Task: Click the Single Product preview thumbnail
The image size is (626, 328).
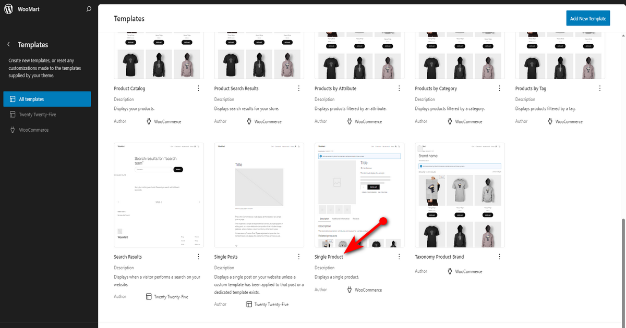Action: 359,195
